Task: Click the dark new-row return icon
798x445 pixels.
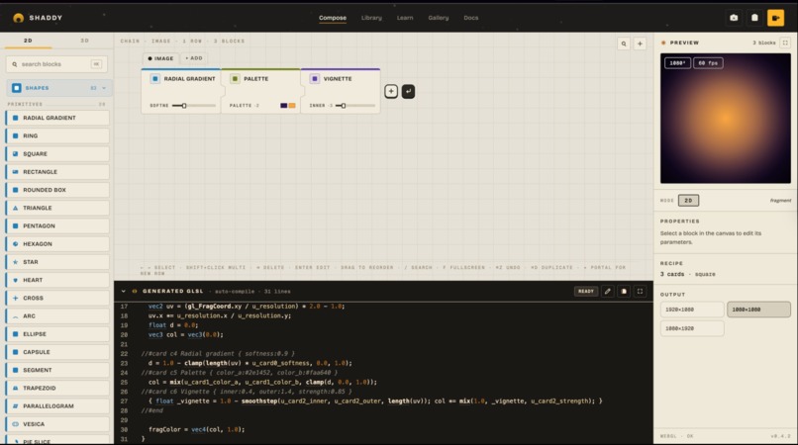Action: [408, 92]
